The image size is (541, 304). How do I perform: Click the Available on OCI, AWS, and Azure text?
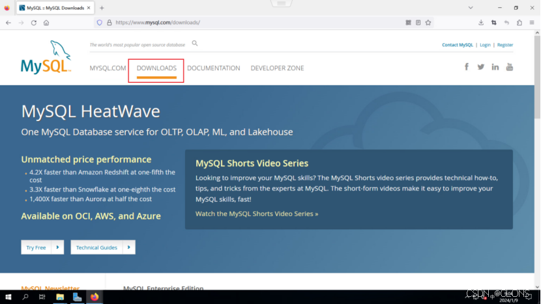coord(91,216)
